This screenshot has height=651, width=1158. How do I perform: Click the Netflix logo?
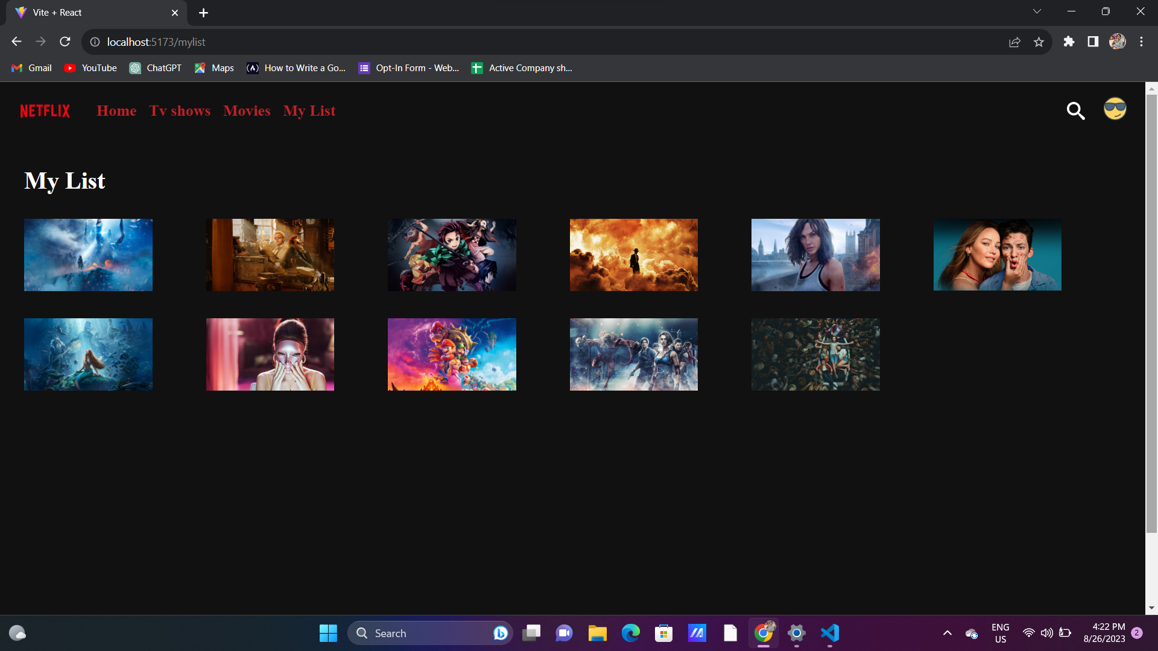(x=44, y=110)
